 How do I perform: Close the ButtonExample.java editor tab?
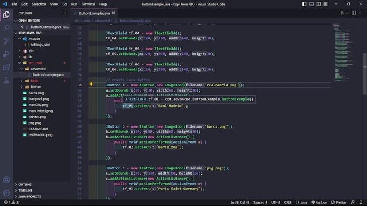pos(114,13)
